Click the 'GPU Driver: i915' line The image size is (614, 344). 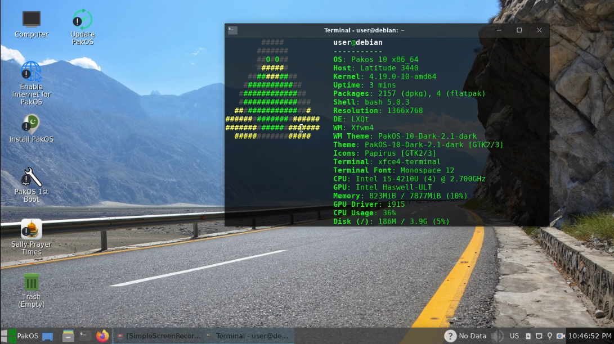click(369, 205)
